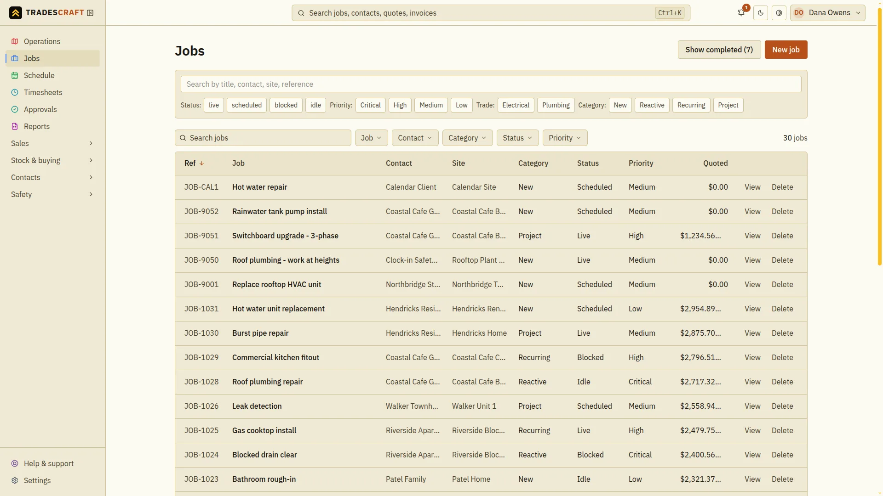Open the Job filter dropdown

371,138
